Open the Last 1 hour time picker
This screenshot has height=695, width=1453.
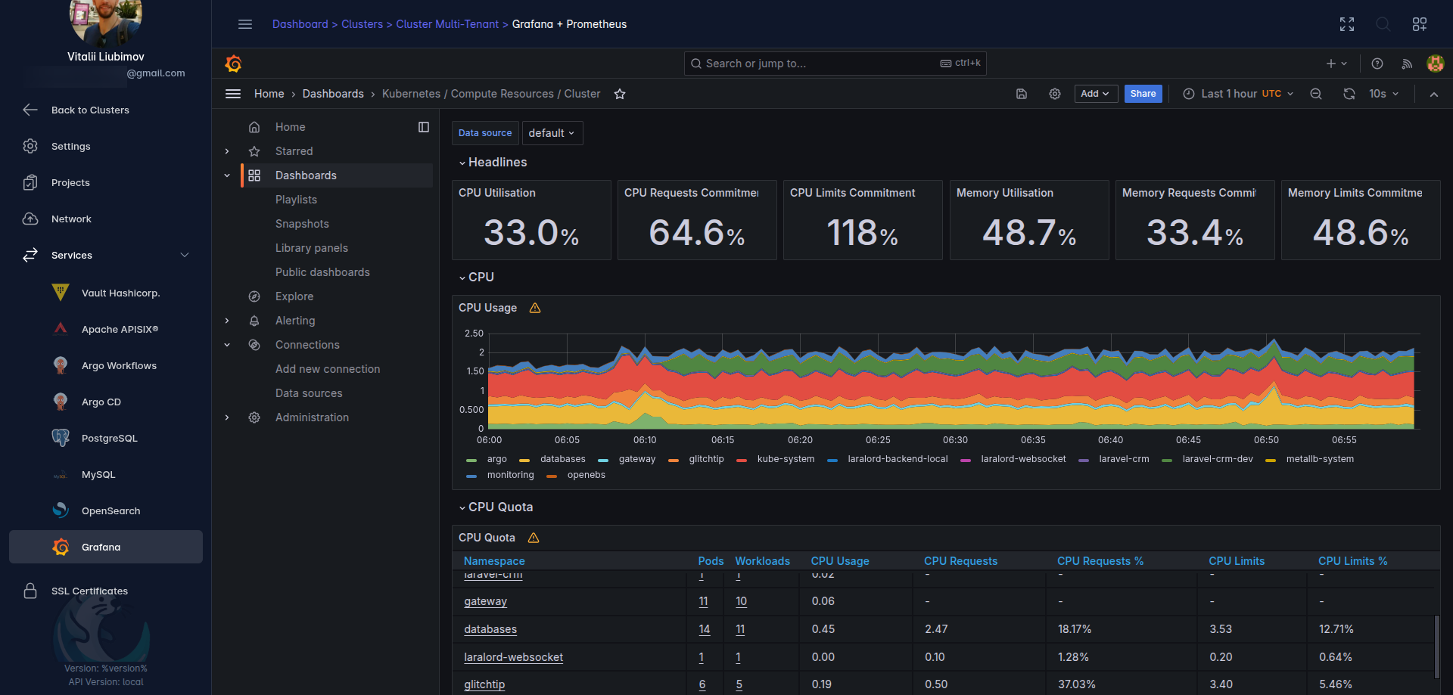tap(1238, 94)
